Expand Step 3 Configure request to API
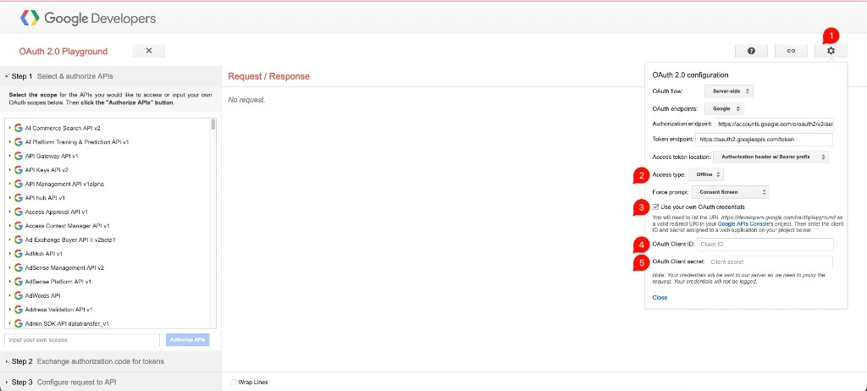The image size is (867, 391). click(111, 383)
